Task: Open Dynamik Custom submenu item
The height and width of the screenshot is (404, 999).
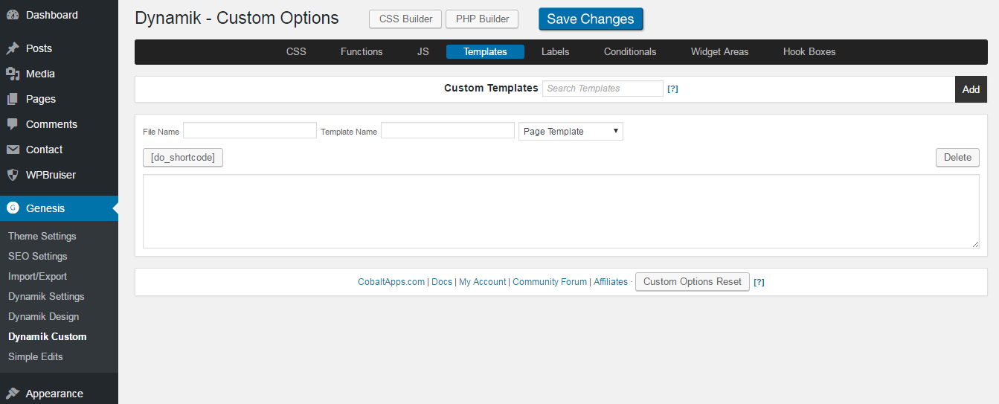Action: (x=48, y=336)
